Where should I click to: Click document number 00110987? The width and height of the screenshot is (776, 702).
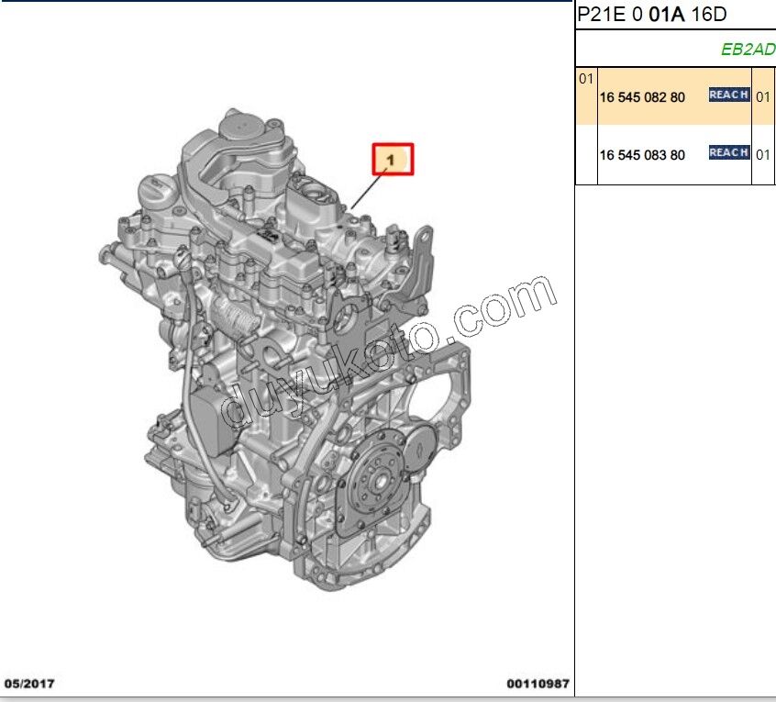pyautogui.click(x=536, y=682)
